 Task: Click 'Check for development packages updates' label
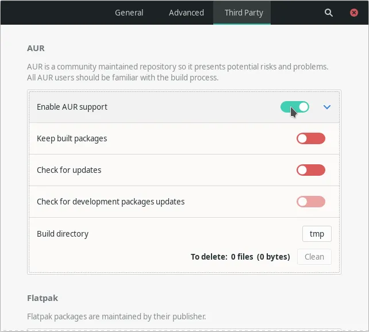110,202
